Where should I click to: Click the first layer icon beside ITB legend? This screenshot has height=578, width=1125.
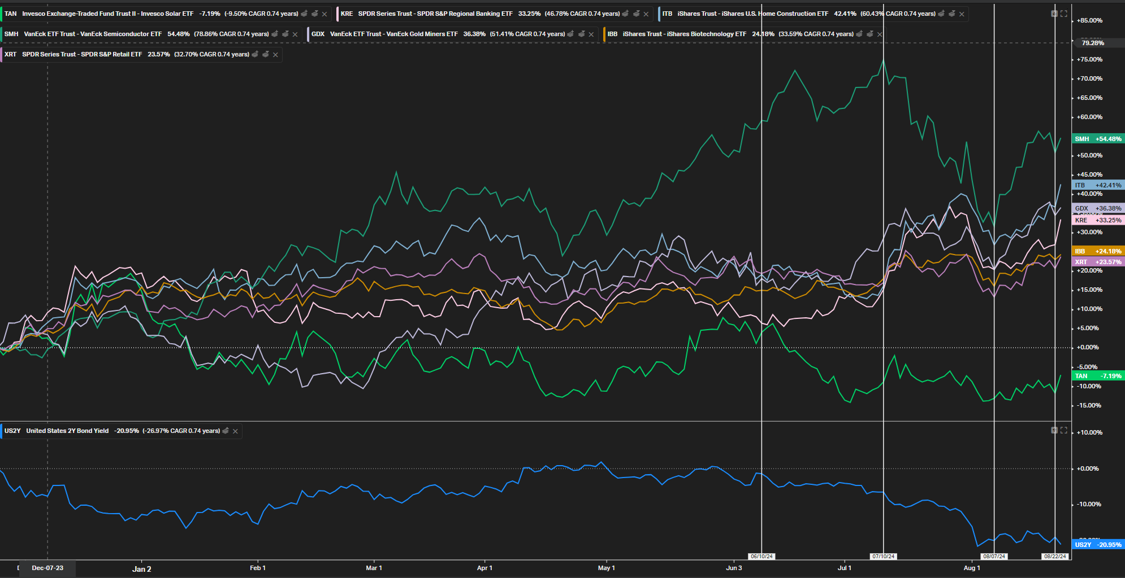point(941,14)
